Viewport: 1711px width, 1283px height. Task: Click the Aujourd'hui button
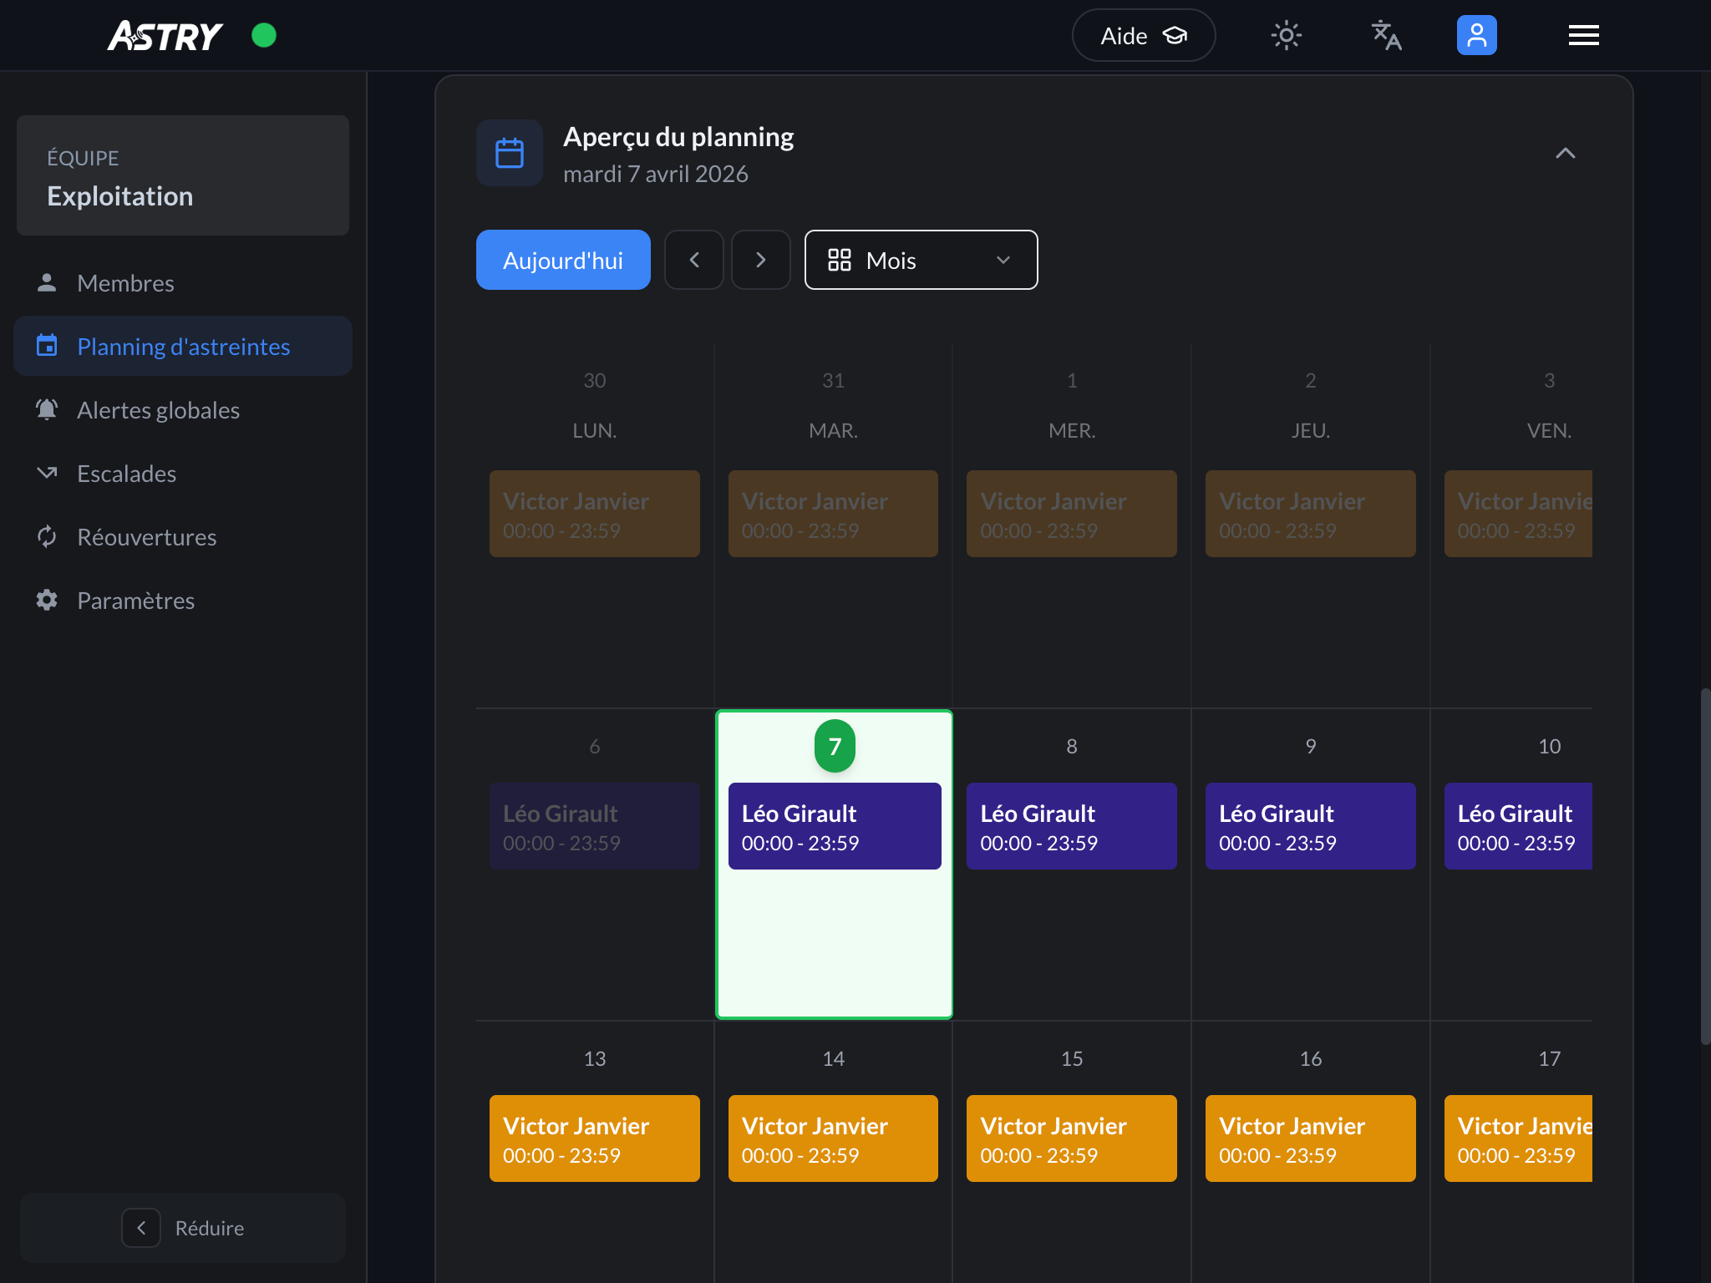coord(563,260)
